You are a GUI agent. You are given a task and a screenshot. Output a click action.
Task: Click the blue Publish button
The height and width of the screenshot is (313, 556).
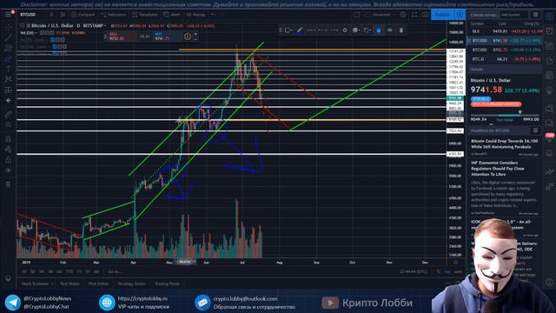point(442,15)
